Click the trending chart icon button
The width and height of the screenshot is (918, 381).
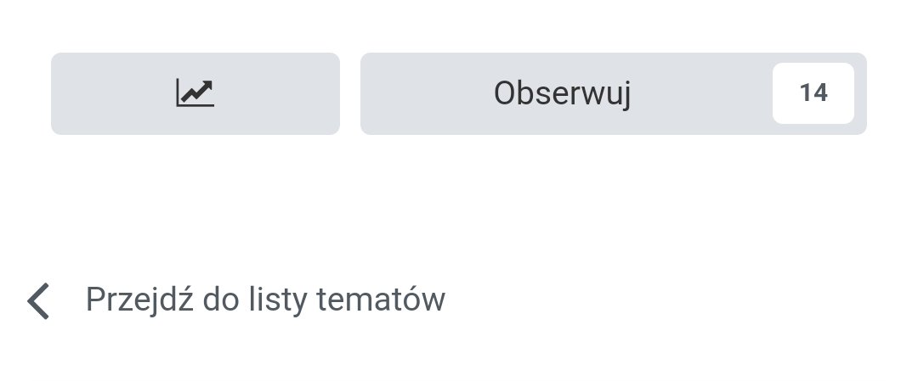[195, 93]
